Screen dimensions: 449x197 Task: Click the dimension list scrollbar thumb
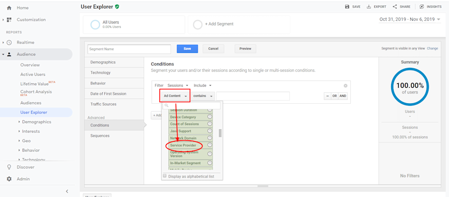click(x=220, y=133)
